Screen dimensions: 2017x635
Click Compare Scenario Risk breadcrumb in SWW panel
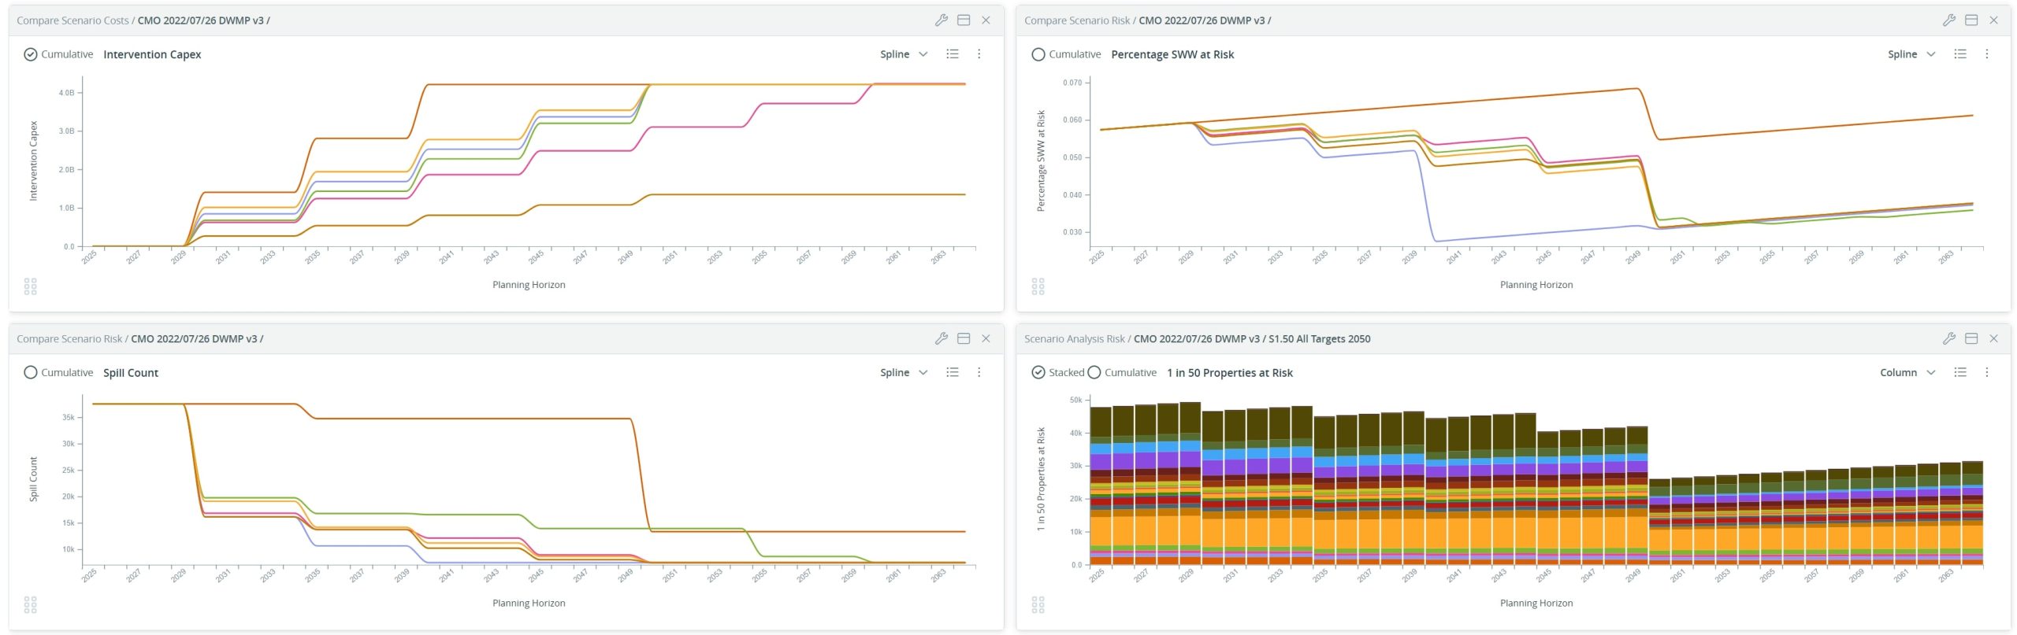pyautogui.click(x=1077, y=20)
